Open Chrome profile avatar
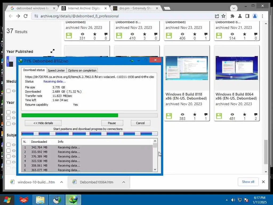 click(255, 16)
